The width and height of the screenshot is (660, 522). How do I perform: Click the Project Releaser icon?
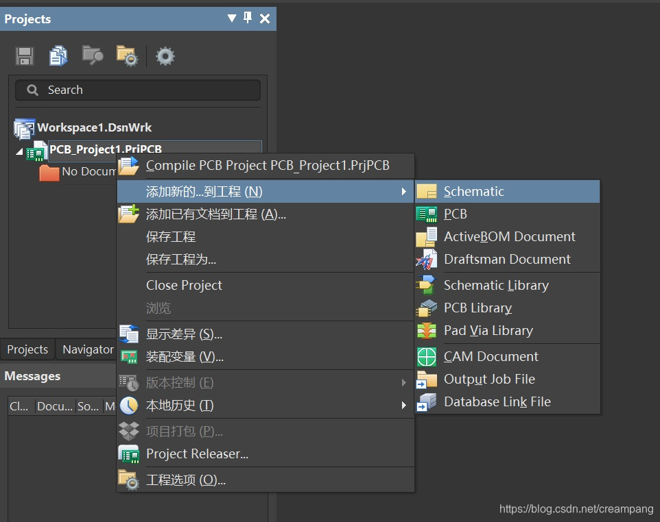pyautogui.click(x=129, y=454)
